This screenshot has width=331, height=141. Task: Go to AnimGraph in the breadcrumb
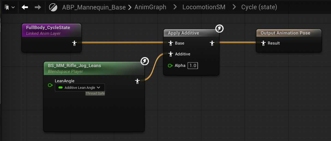coord(150,7)
